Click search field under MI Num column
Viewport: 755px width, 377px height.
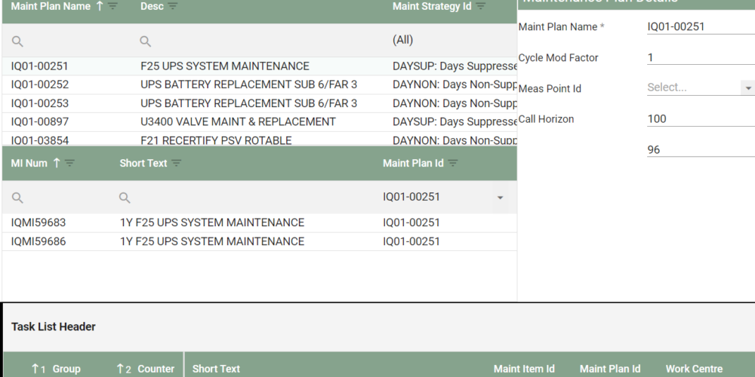(57, 197)
